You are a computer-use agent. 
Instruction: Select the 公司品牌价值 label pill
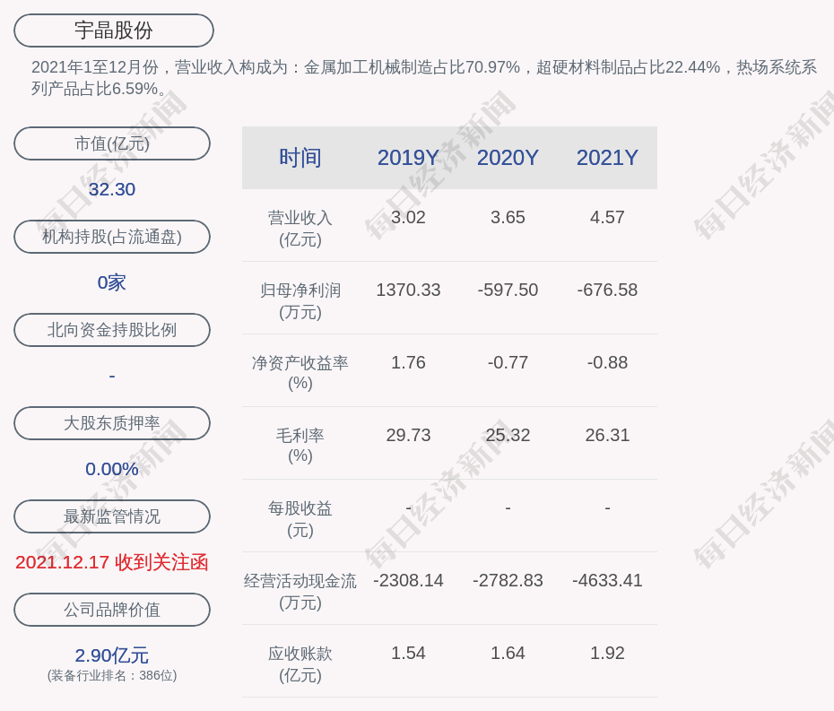click(x=112, y=610)
